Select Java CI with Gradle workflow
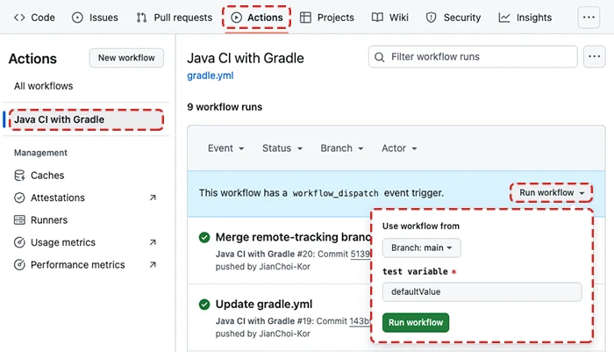The image size is (614, 352). (x=86, y=119)
